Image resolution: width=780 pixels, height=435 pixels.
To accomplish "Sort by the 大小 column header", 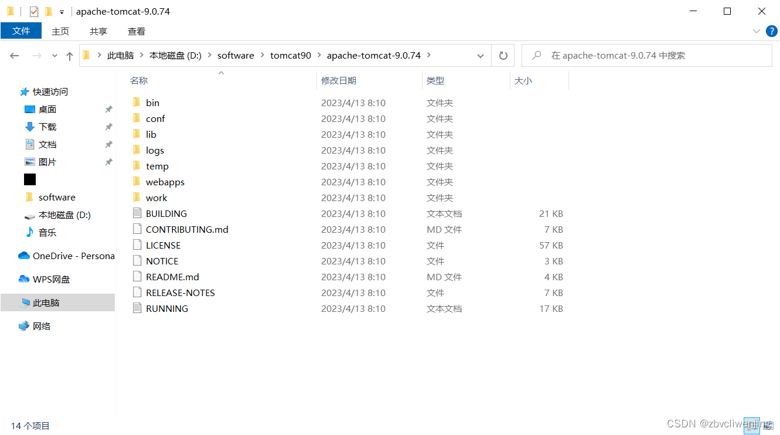I will point(539,80).
